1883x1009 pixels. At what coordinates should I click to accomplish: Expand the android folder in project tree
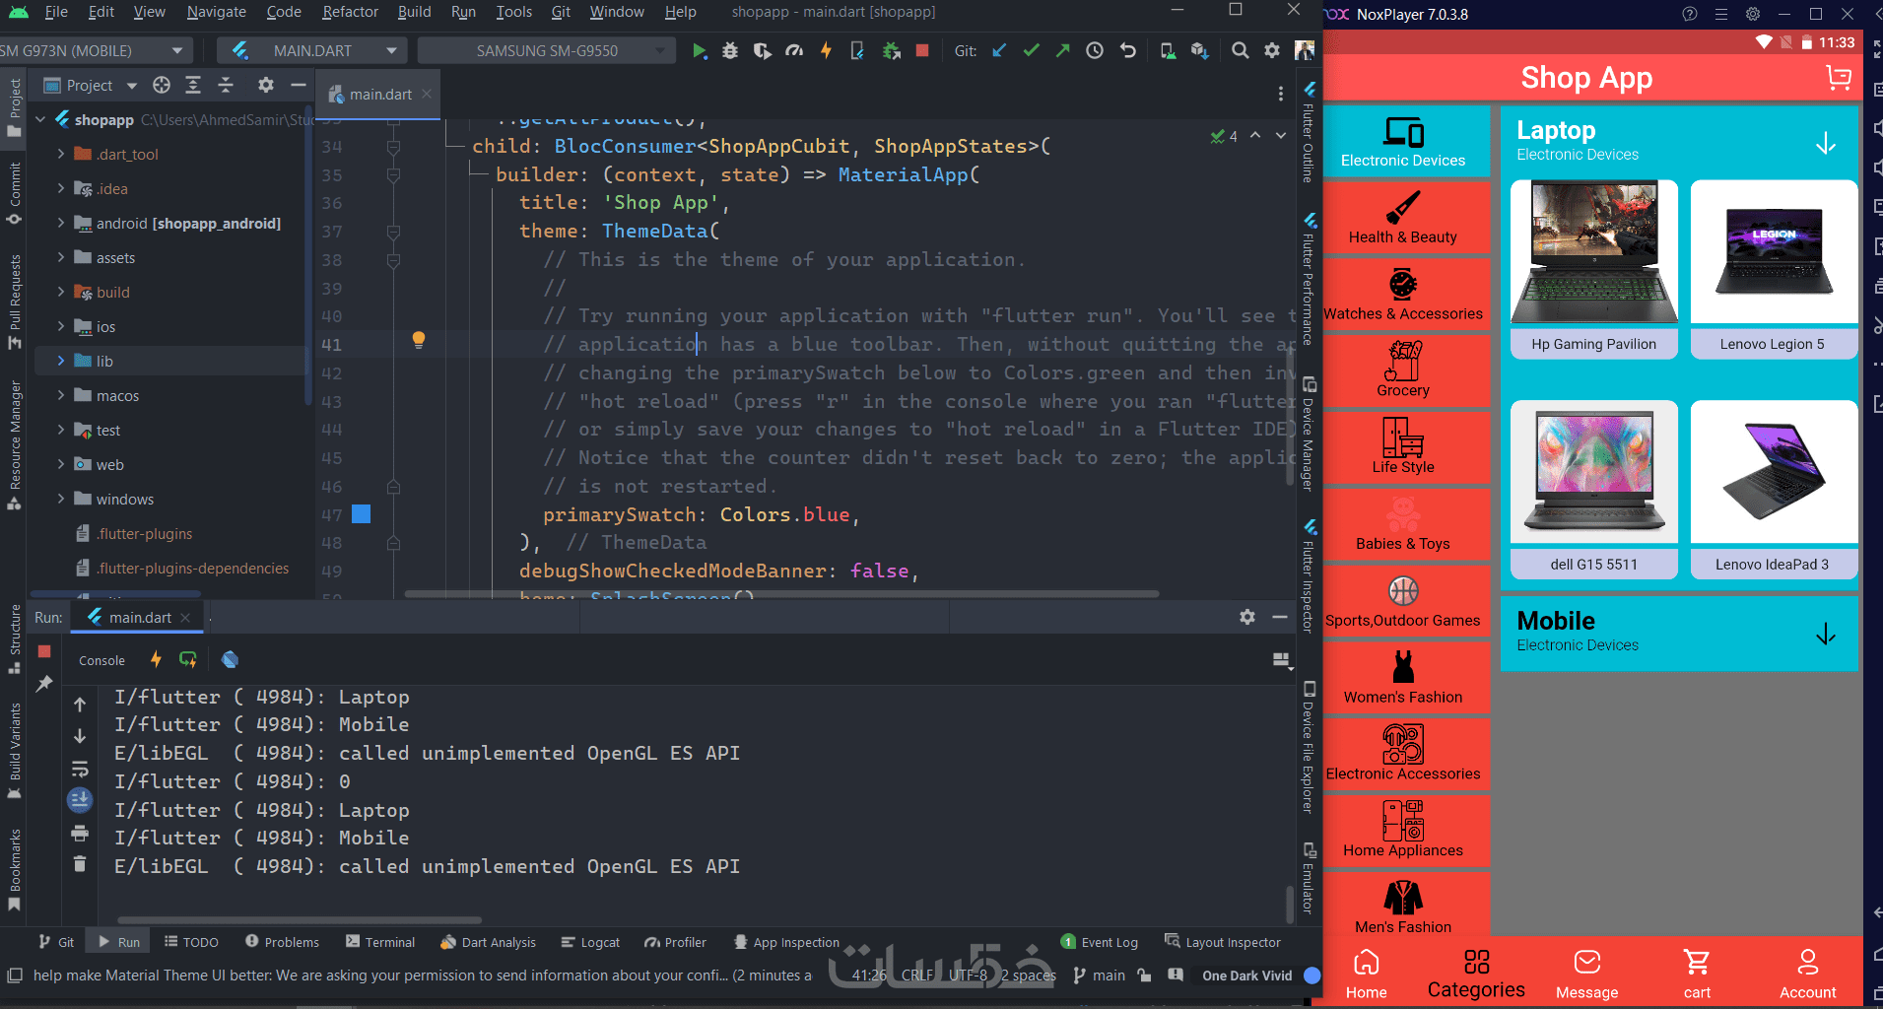61,223
